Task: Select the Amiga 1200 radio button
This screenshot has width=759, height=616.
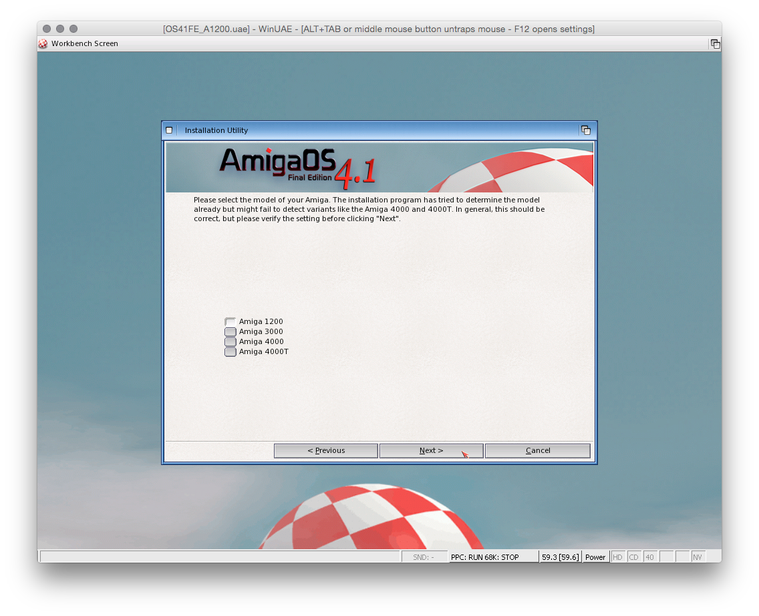Action: (x=231, y=322)
